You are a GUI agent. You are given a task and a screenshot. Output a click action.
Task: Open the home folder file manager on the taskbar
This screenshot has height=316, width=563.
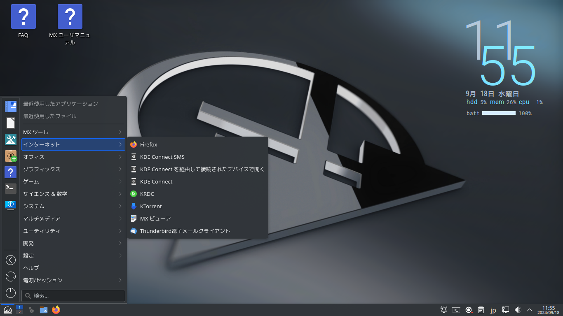coord(44,310)
